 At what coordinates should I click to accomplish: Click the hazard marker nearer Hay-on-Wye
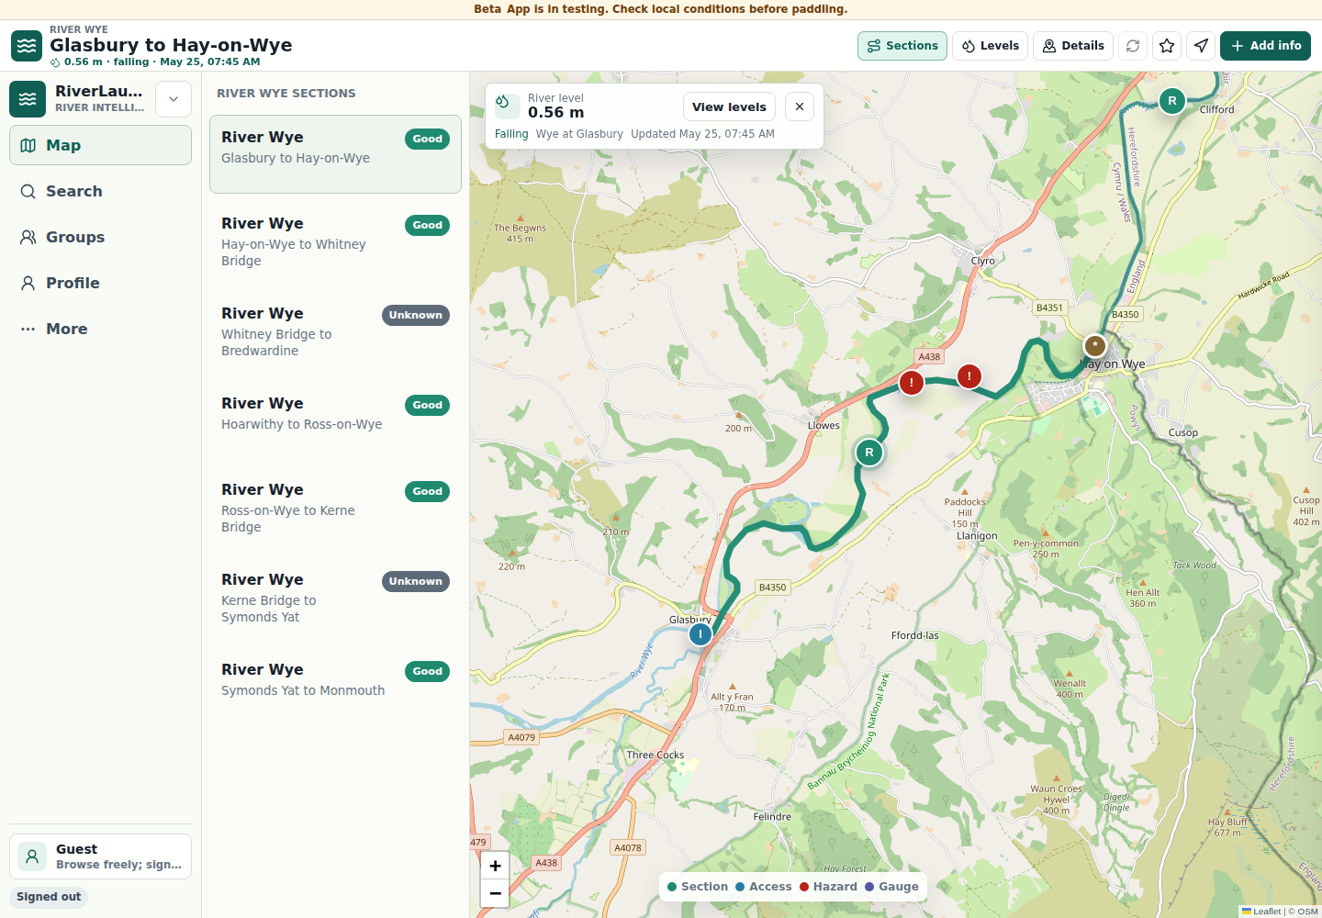969,376
